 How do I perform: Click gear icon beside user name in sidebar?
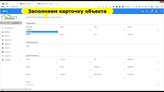tap(20, 23)
